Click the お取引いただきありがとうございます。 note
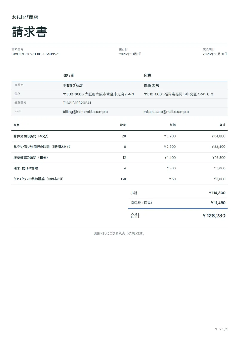Image resolution: width=239 pixels, height=339 pixels. pos(119,233)
